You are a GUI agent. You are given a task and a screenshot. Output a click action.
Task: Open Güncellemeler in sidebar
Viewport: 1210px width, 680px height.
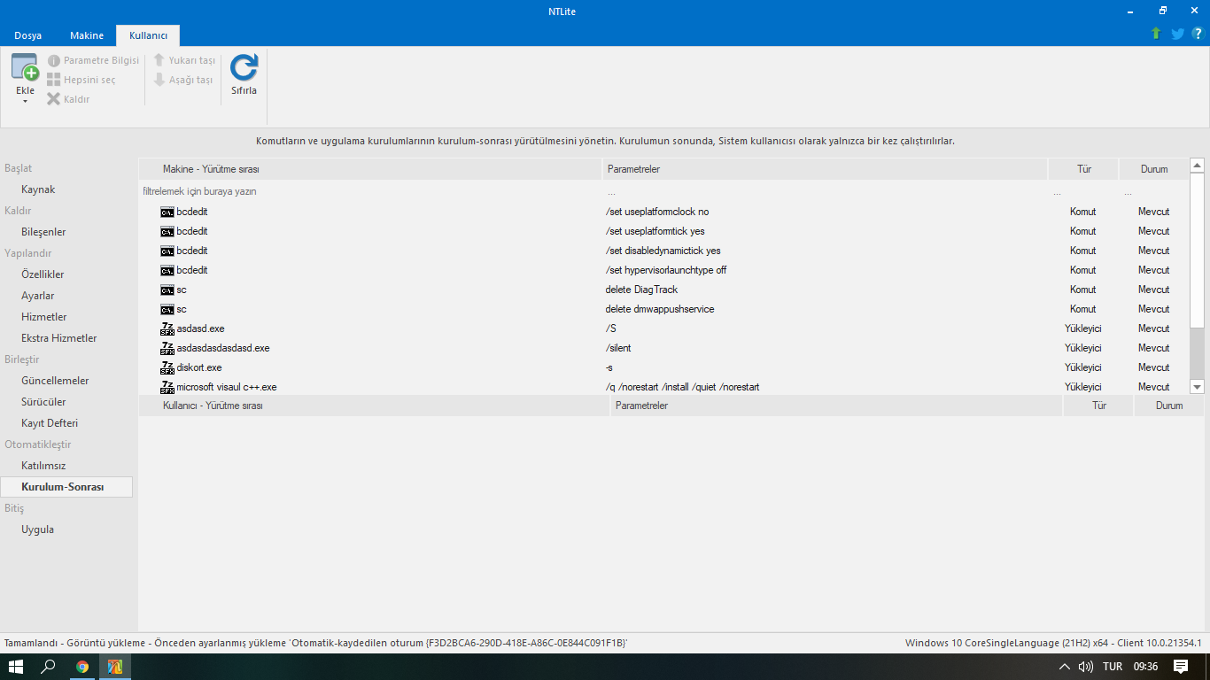(x=55, y=381)
